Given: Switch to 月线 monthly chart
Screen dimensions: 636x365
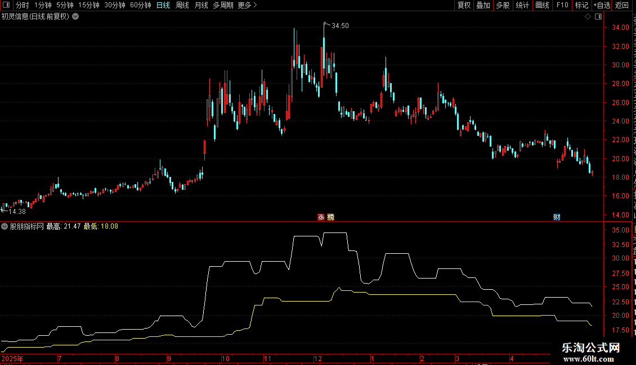Looking at the screenshot, I should pyautogui.click(x=201, y=5).
